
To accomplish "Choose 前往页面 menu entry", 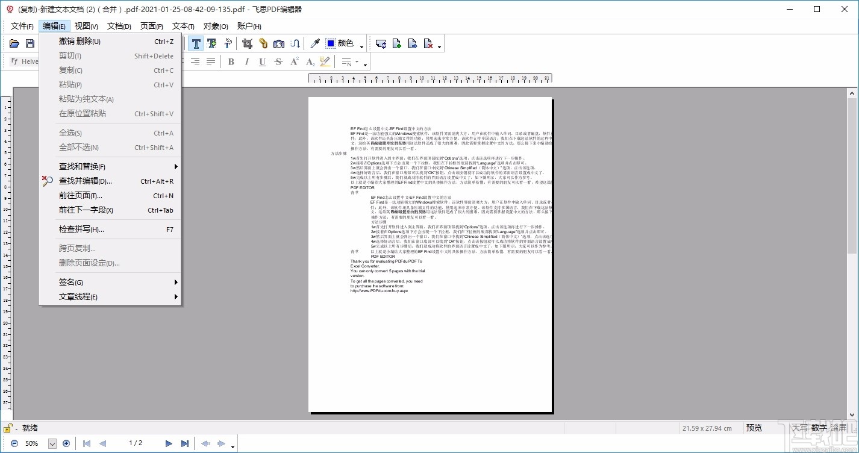I will pyautogui.click(x=110, y=195).
